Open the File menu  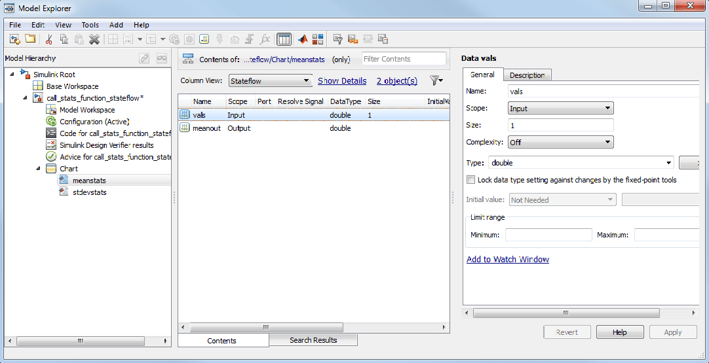pyautogui.click(x=15, y=25)
